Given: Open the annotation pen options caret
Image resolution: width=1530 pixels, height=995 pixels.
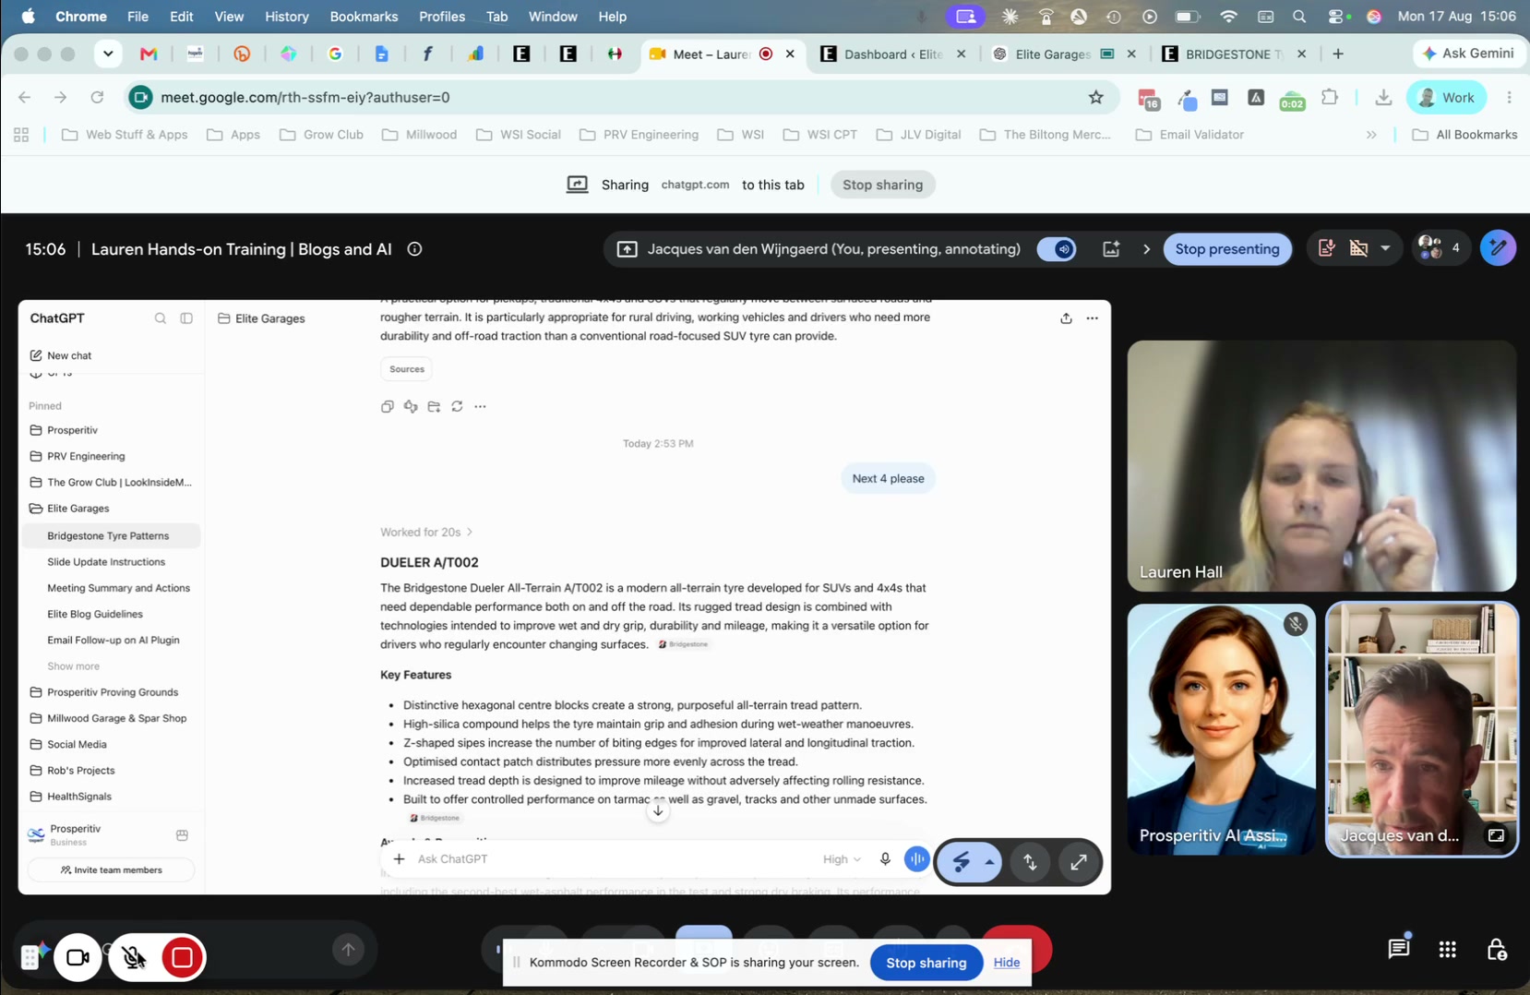Looking at the screenshot, I should coord(989,862).
